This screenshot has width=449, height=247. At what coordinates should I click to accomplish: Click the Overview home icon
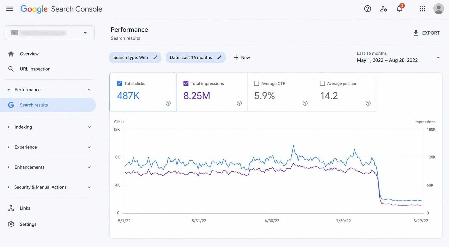coord(11,54)
